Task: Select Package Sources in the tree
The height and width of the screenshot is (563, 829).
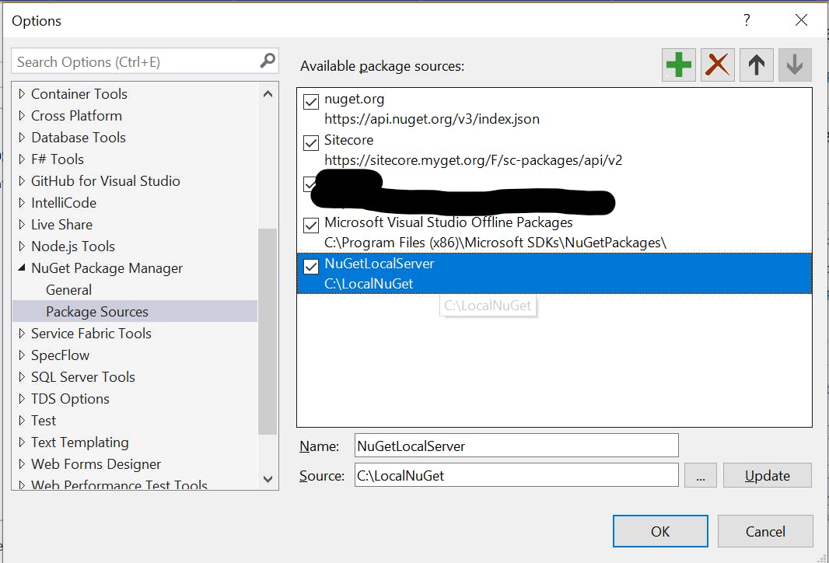Action: coord(135,311)
